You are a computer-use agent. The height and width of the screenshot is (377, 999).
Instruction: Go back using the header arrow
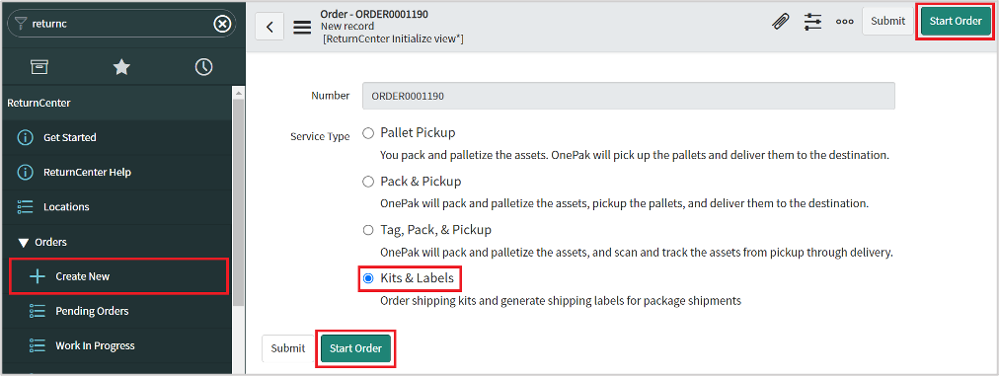point(270,27)
